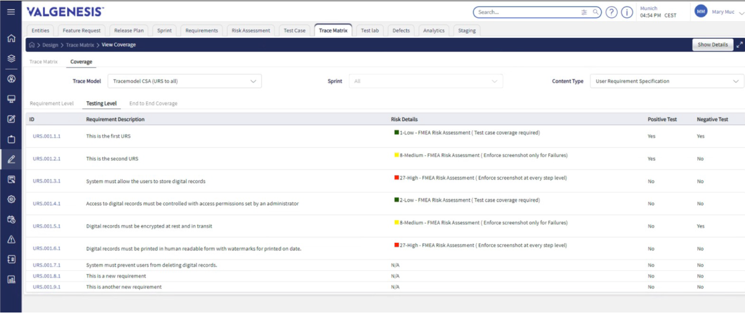Click the Positive Test column header

pos(662,119)
